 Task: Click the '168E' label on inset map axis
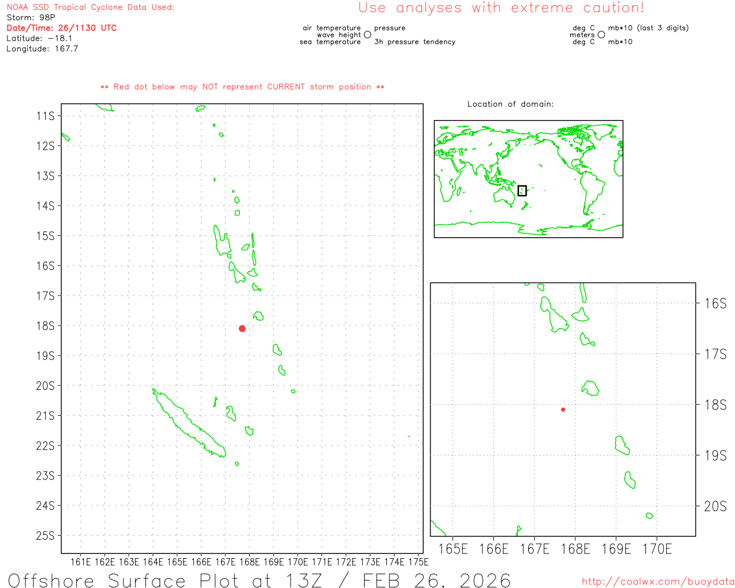point(575,549)
